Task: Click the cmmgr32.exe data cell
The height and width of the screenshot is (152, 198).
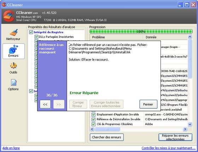Action: pyautogui.click(x=165, y=115)
